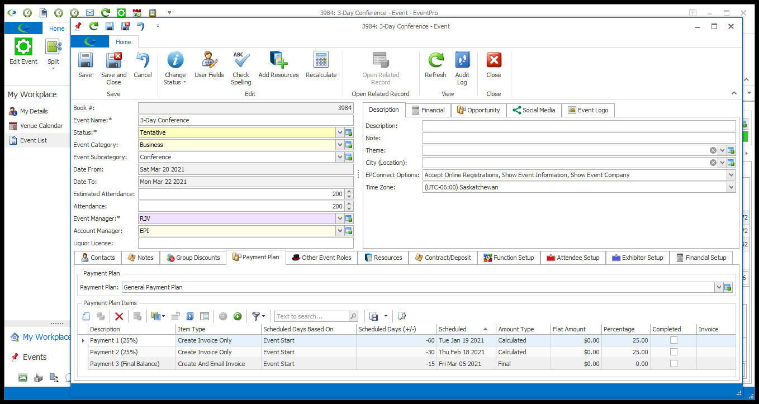Pin the event window using the pushpin icon
Viewport: 759px width, 404px height.
tap(78, 26)
